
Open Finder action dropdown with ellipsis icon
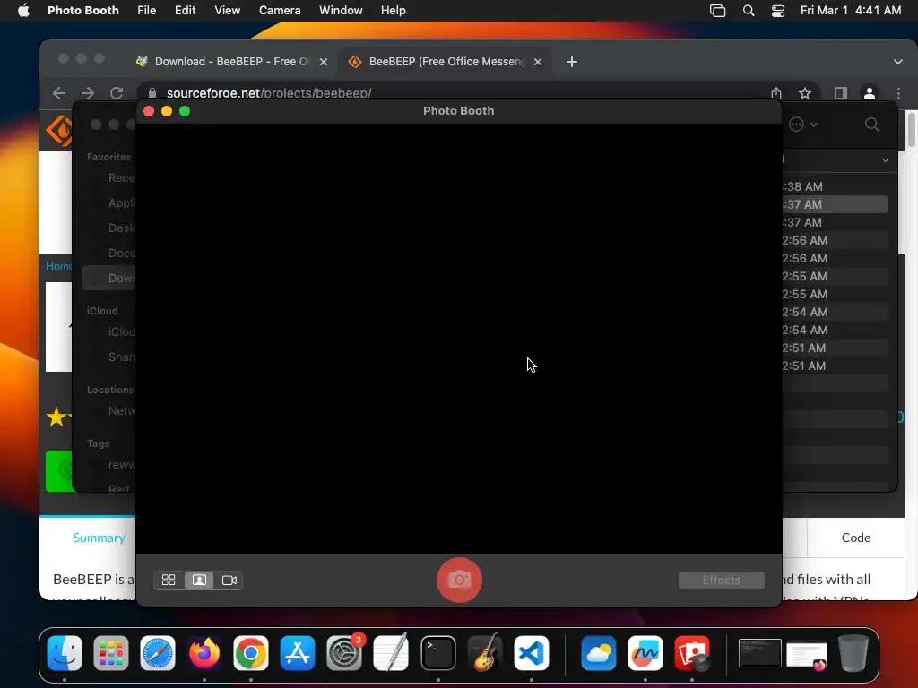[x=802, y=124]
